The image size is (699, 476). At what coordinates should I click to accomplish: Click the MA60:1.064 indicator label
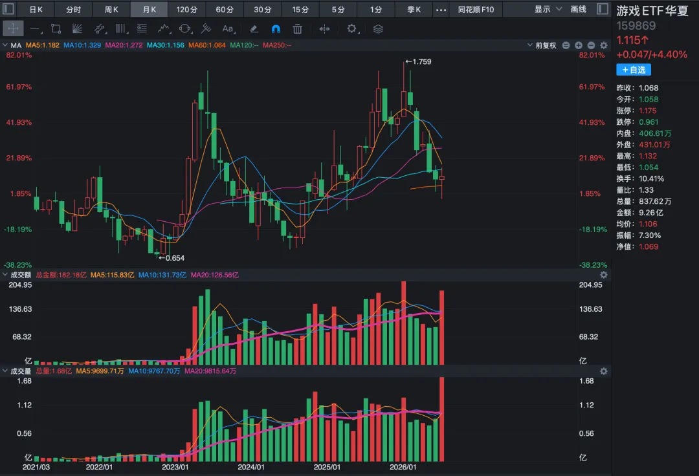tap(207, 45)
